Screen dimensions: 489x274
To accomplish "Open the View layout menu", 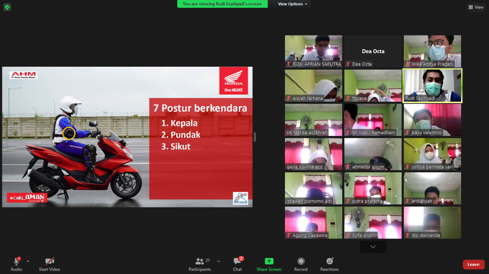I will (x=476, y=7).
